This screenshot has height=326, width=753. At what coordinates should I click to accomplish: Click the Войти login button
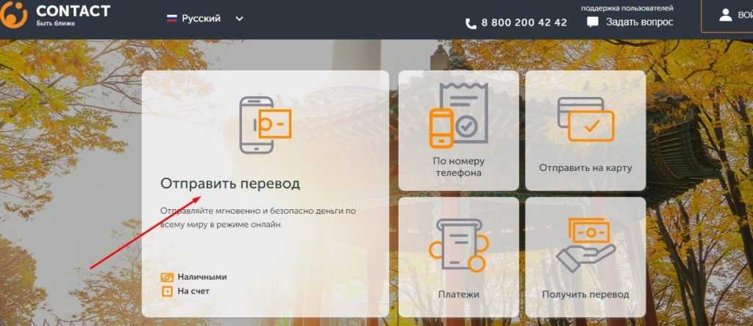[x=727, y=15]
